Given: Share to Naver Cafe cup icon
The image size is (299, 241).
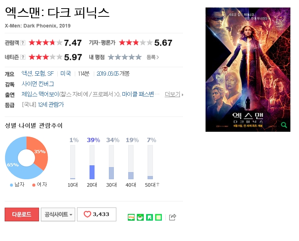Looking at the screenshot, I should [140, 217].
